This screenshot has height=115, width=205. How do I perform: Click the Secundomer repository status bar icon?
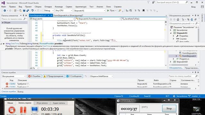(174, 96)
